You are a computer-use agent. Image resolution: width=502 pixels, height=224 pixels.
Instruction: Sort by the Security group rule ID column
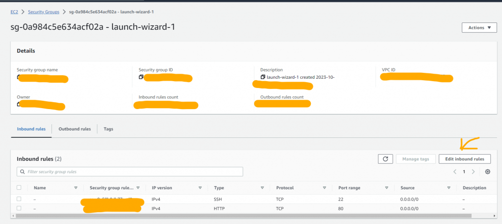[x=138, y=188]
